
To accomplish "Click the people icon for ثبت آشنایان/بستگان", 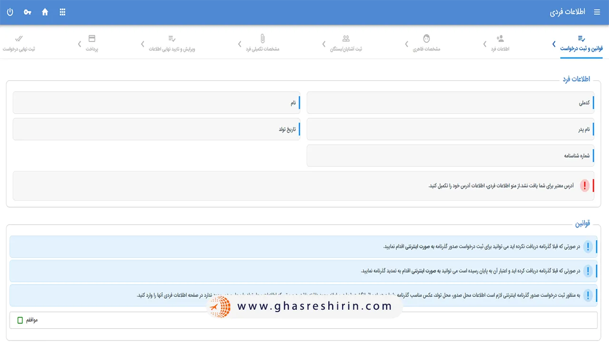I will (x=346, y=38).
